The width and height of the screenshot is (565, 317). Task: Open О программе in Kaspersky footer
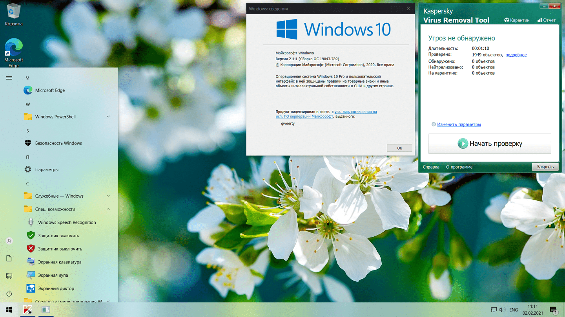coord(459,167)
